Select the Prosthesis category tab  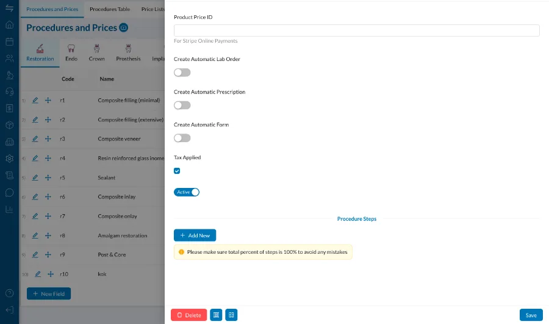click(128, 53)
